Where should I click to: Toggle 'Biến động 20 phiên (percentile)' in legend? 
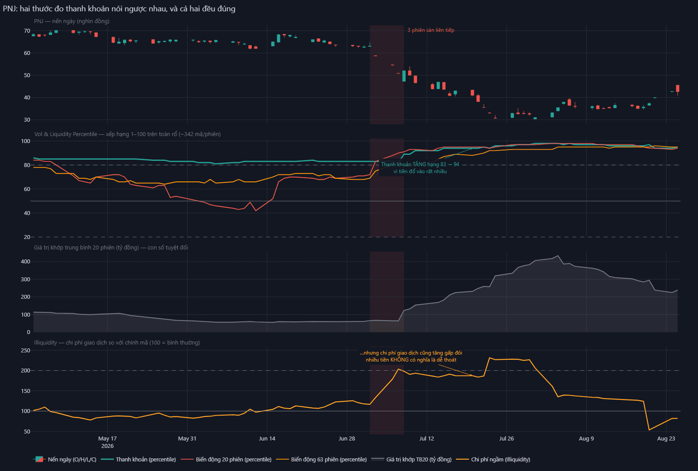point(226,459)
